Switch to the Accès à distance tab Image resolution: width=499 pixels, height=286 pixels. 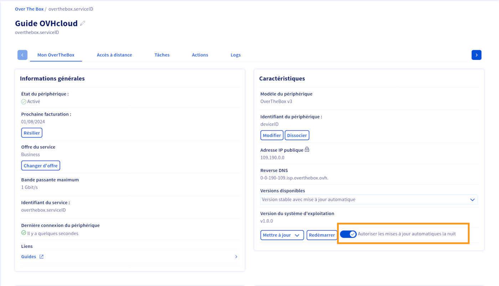114,55
